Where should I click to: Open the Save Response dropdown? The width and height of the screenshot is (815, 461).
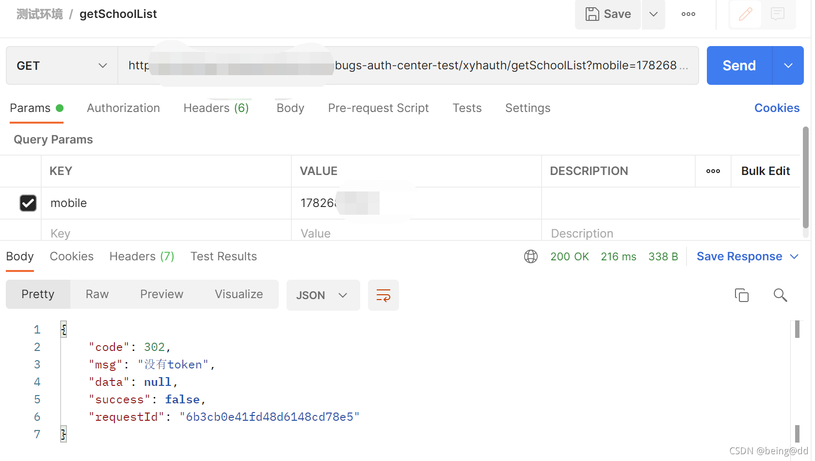(795, 256)
